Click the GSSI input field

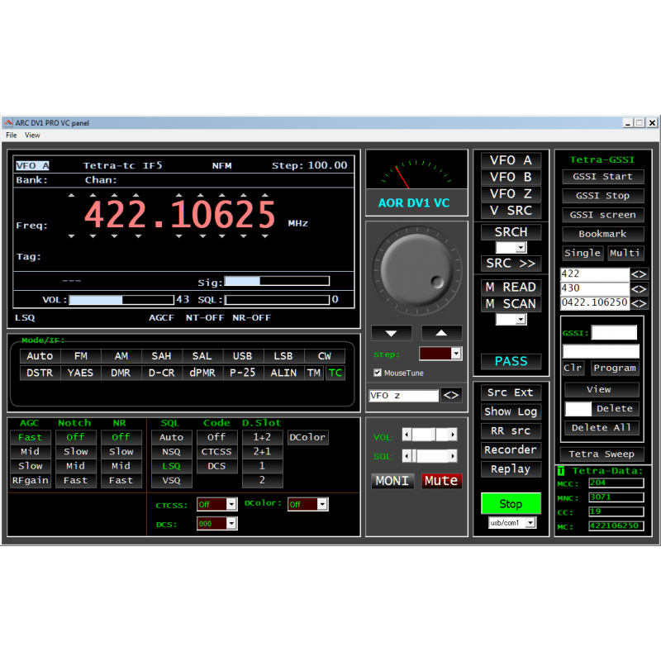click(614, 333)
